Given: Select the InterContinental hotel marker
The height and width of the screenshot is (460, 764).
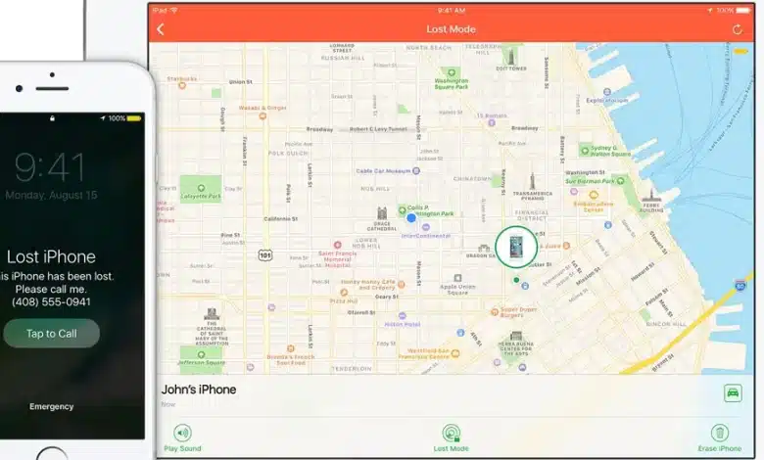Looking at the screenshot, I should tap(425, 227).
